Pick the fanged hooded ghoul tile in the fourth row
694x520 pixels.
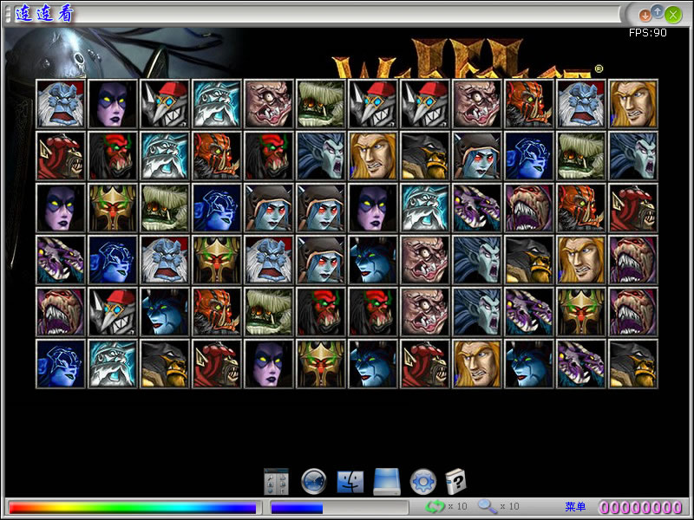[633, 260]
